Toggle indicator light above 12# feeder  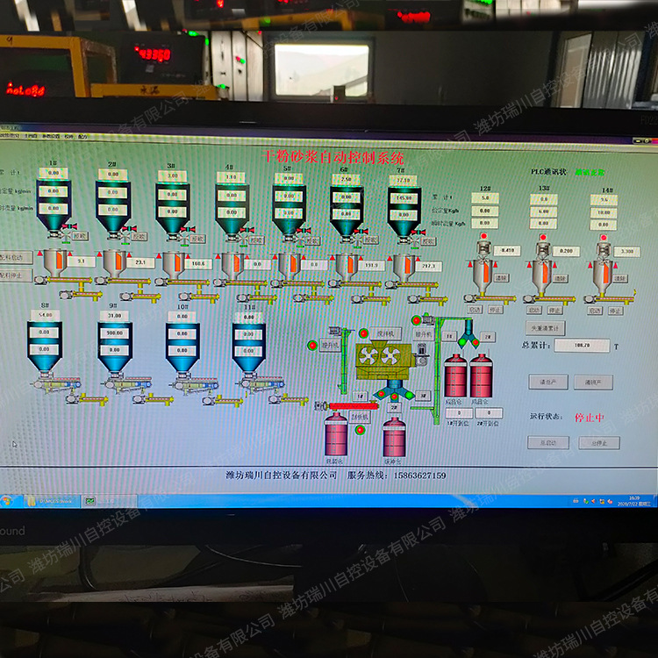[x=483, y=236]
